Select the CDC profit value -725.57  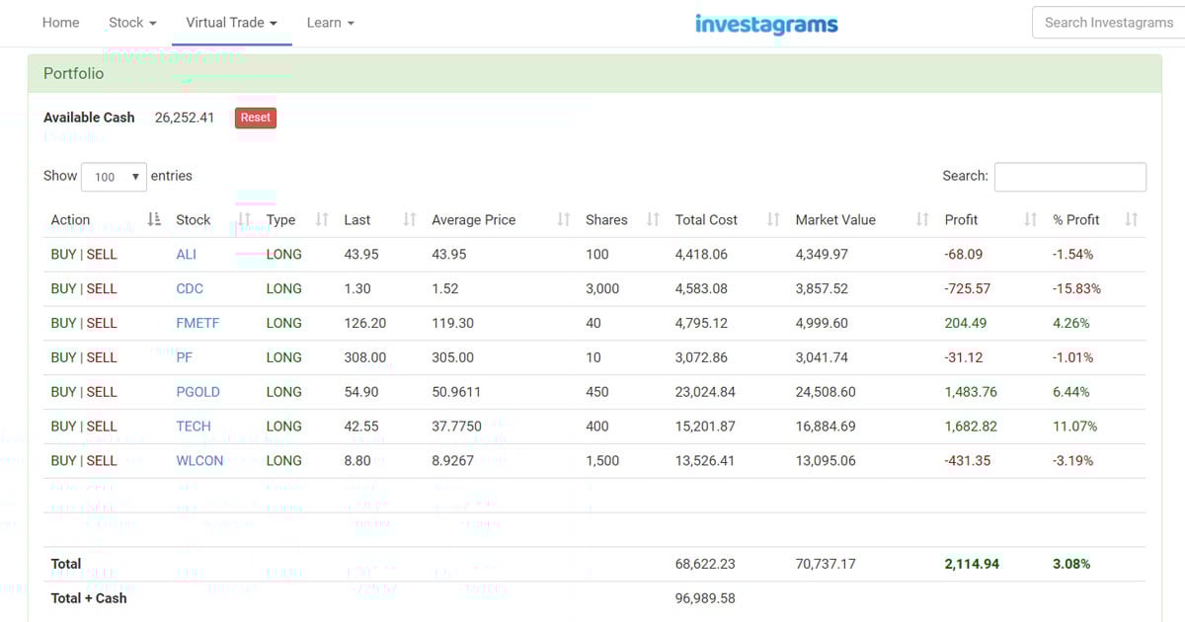(968, 288)
